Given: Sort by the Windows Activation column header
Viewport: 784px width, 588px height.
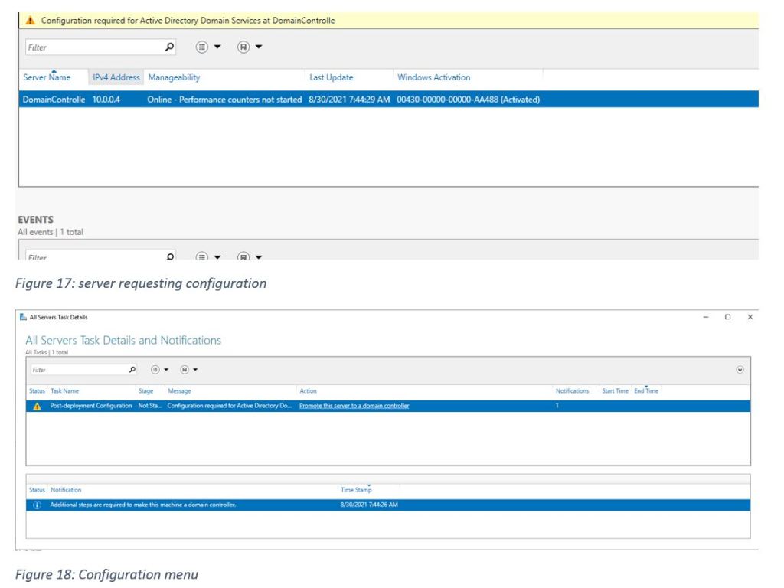Looking at the screenshot, I should (433, 78).
